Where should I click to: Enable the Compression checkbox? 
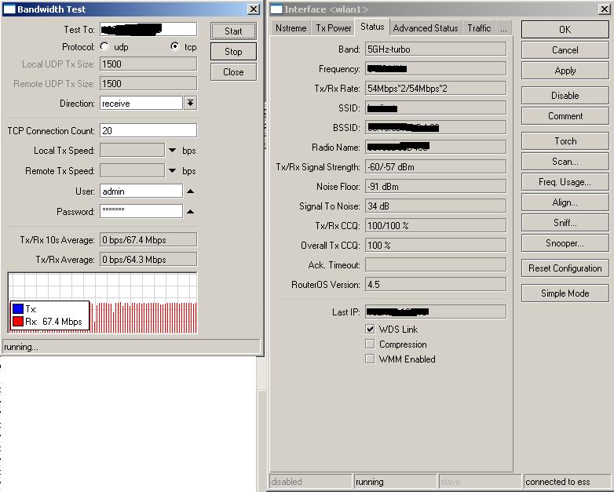pyautogui.click(x=370, y=344)
